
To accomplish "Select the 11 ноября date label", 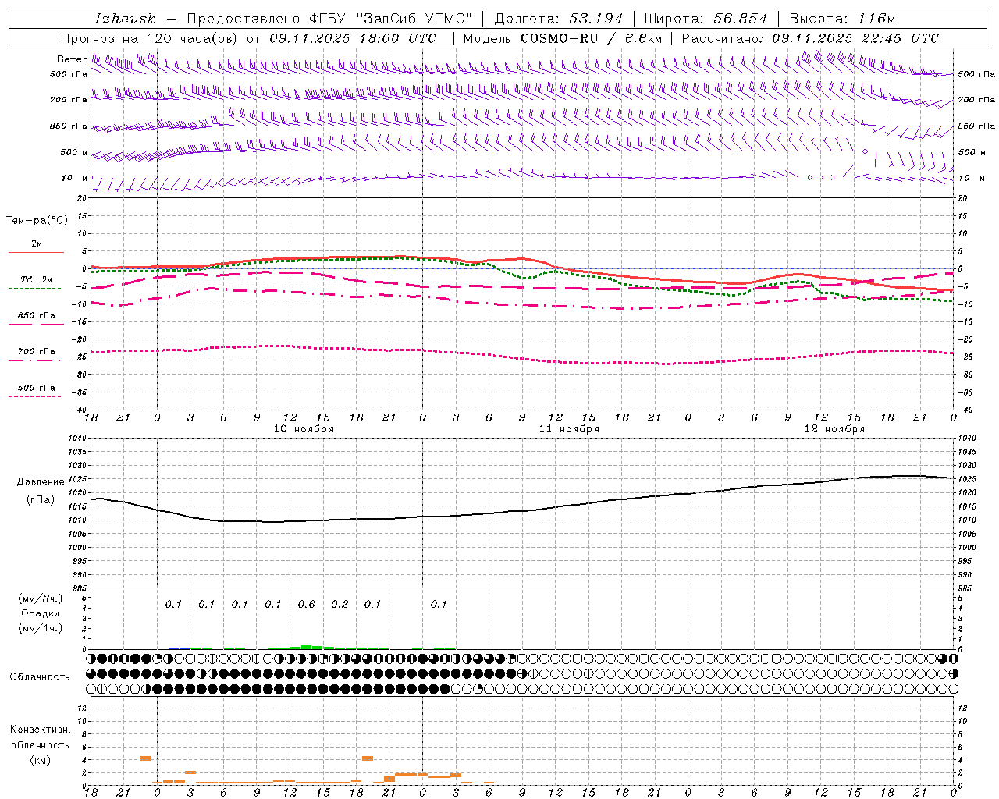I will click(x=569, y=428).
